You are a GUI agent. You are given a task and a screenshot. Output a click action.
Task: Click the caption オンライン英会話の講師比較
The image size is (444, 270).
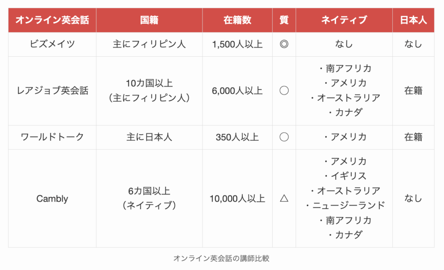(221, 258)
